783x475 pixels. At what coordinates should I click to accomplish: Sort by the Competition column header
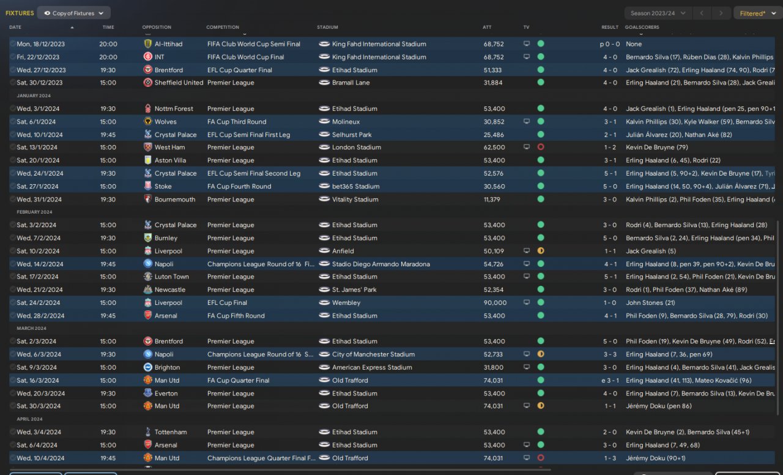coord(223,28)
